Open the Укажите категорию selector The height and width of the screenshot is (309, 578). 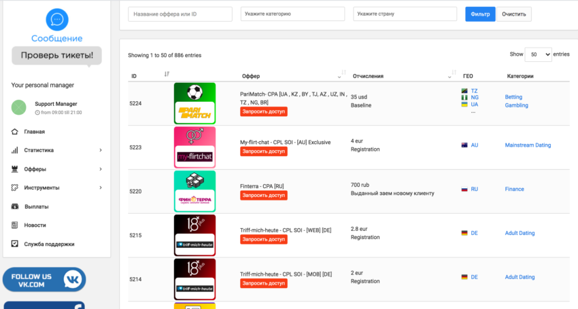point(292,14)
